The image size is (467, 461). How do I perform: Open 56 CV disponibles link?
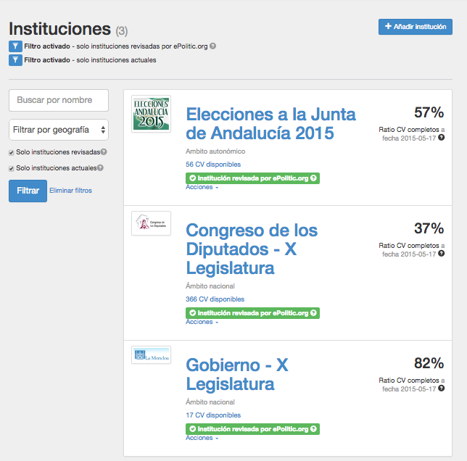click(x=213, y=165)
